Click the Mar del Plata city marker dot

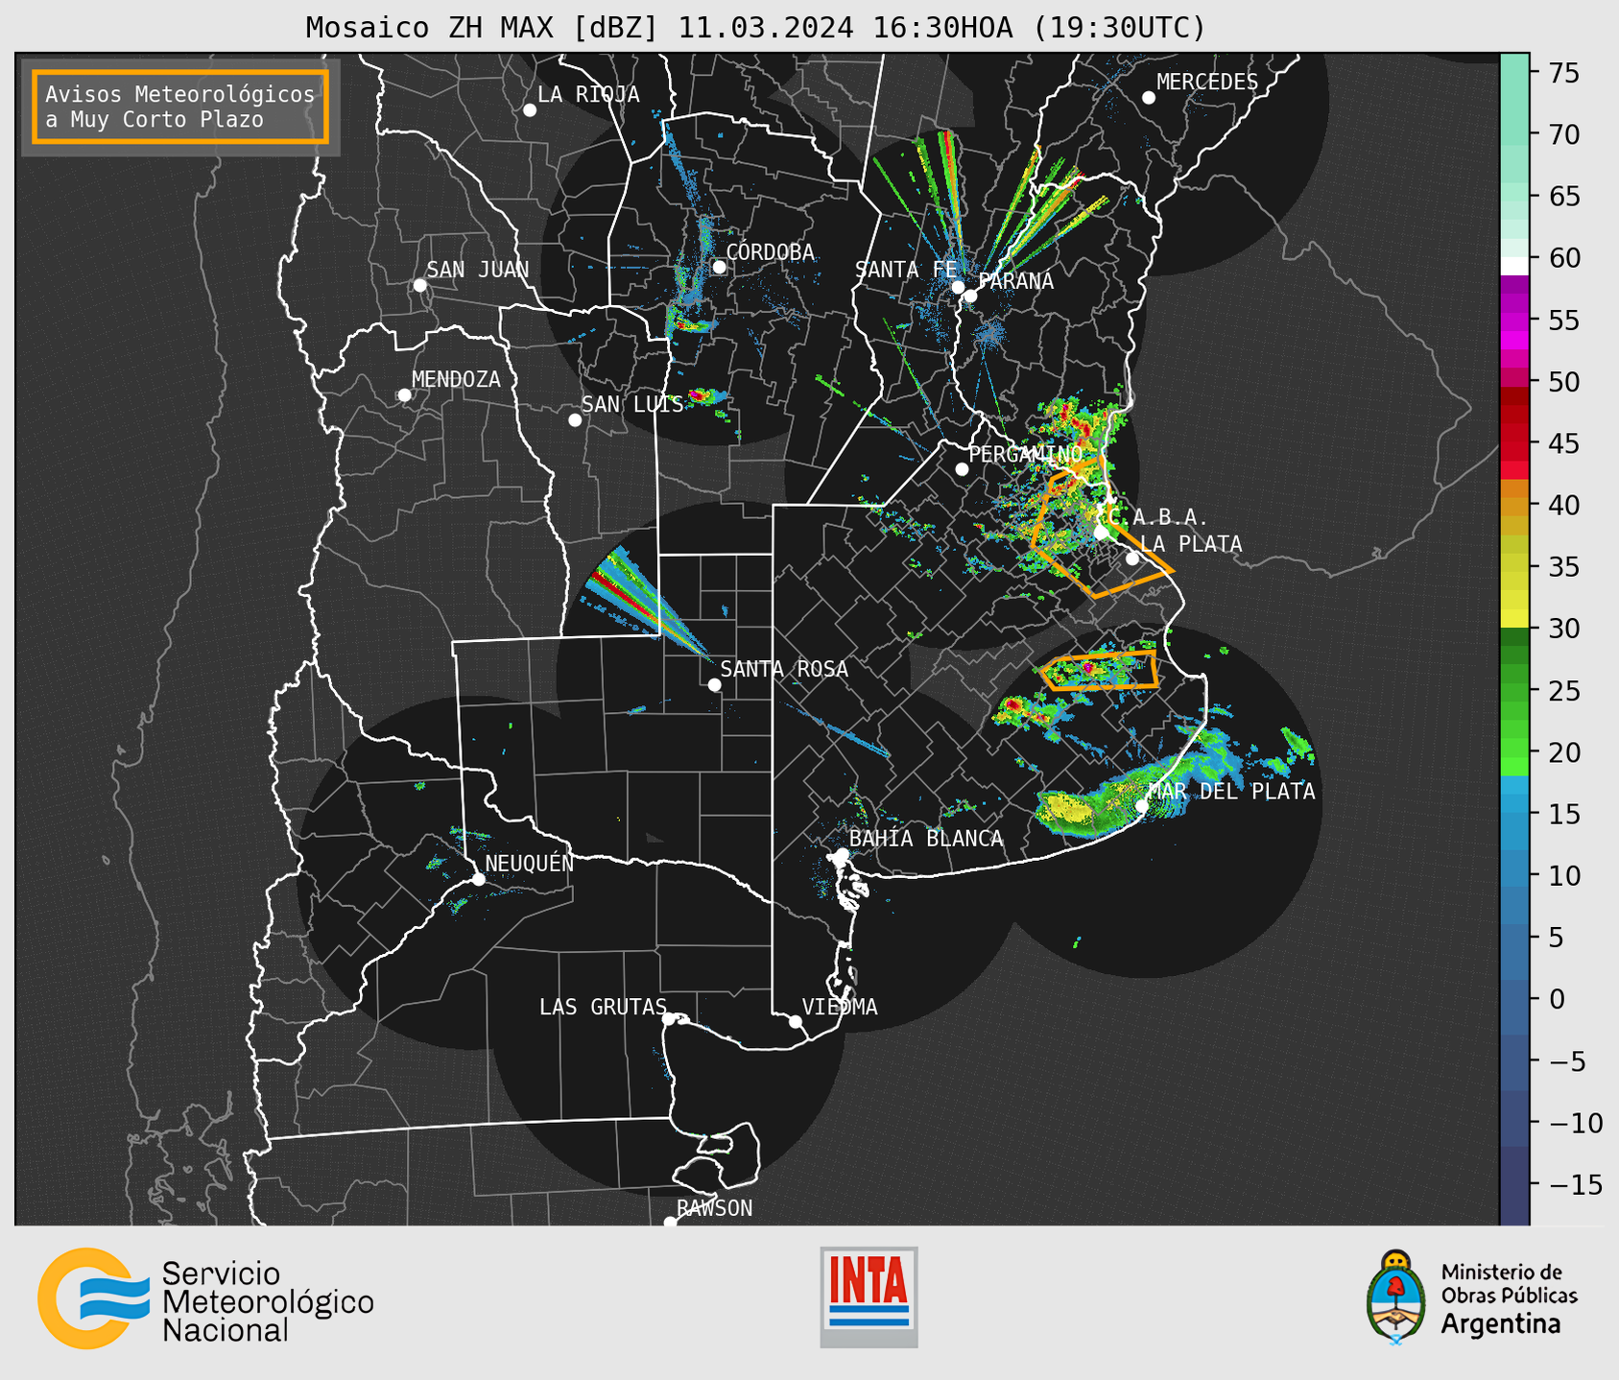tap(1142, 806)
